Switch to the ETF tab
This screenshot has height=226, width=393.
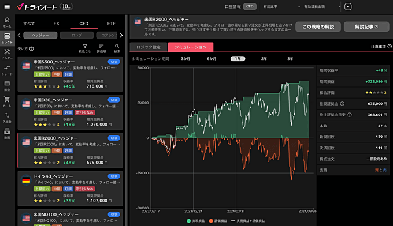pos(112,24)
